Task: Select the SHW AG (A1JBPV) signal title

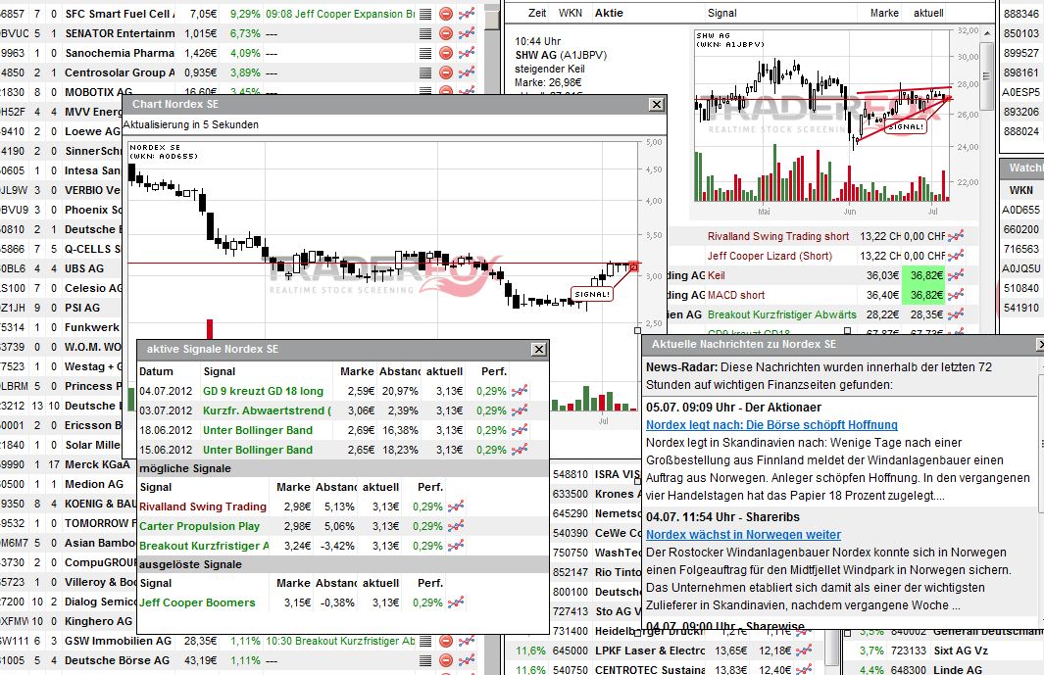Action: pos(561,55)
